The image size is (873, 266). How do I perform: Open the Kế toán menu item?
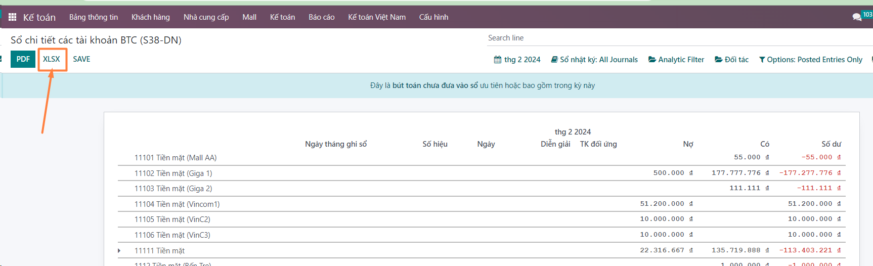(282, 17)
